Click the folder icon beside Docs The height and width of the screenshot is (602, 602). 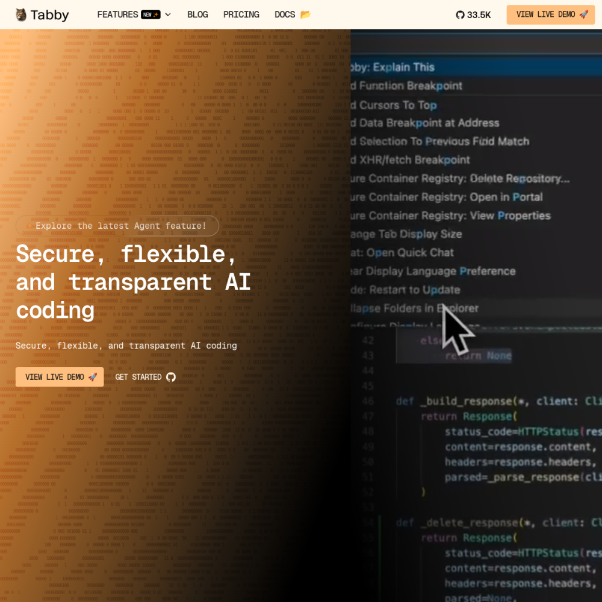point(305,14)
